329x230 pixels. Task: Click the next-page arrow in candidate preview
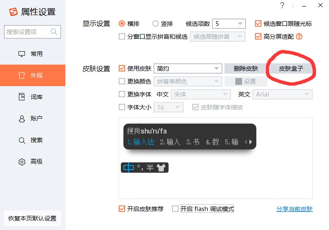click(x=251, y=142)
